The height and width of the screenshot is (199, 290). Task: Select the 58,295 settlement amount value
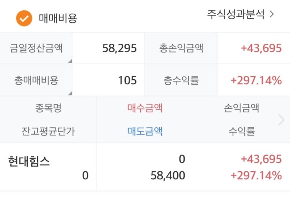tap(119, 48)
